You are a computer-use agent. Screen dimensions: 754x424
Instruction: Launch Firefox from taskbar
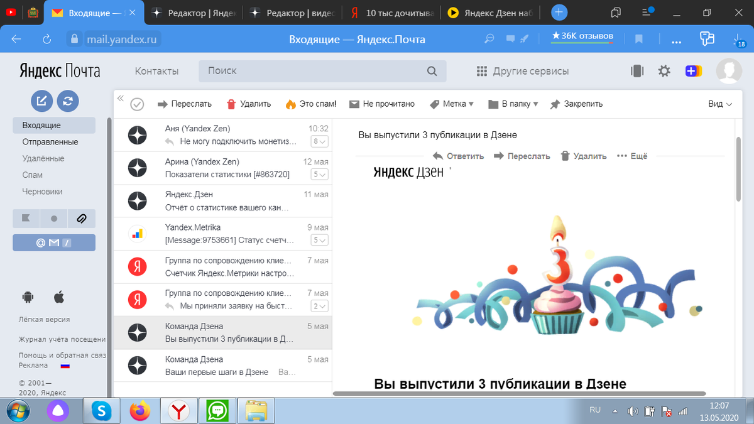tap(140, 411)
